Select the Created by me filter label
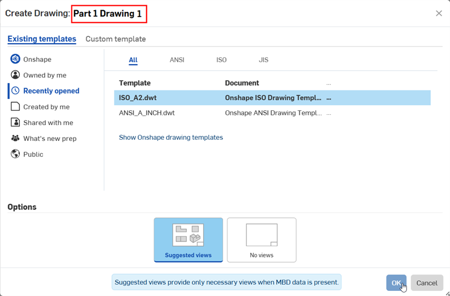 pos(46,107)
